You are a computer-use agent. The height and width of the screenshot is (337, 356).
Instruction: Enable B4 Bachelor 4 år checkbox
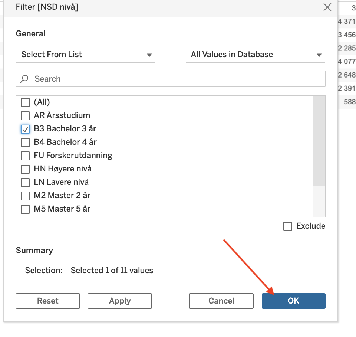tap(25, 142)
